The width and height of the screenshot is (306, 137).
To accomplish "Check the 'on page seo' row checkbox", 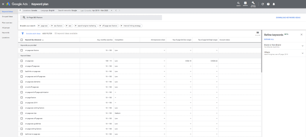I will coord(22,61).
